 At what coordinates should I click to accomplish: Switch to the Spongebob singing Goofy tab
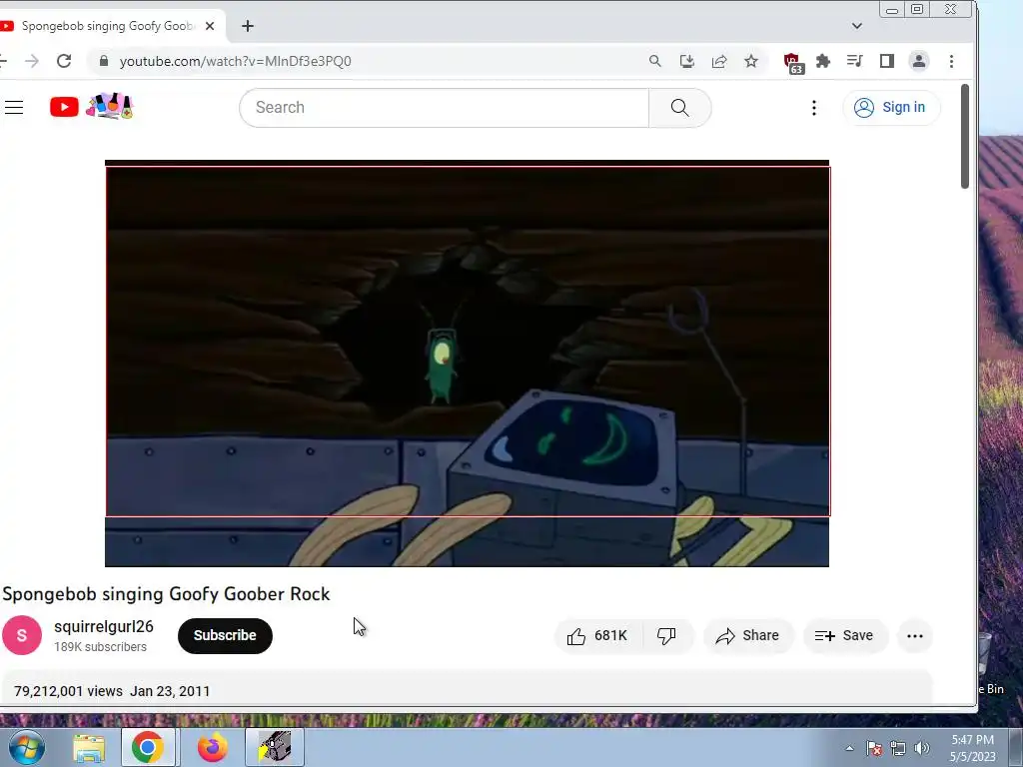(108, 26)
